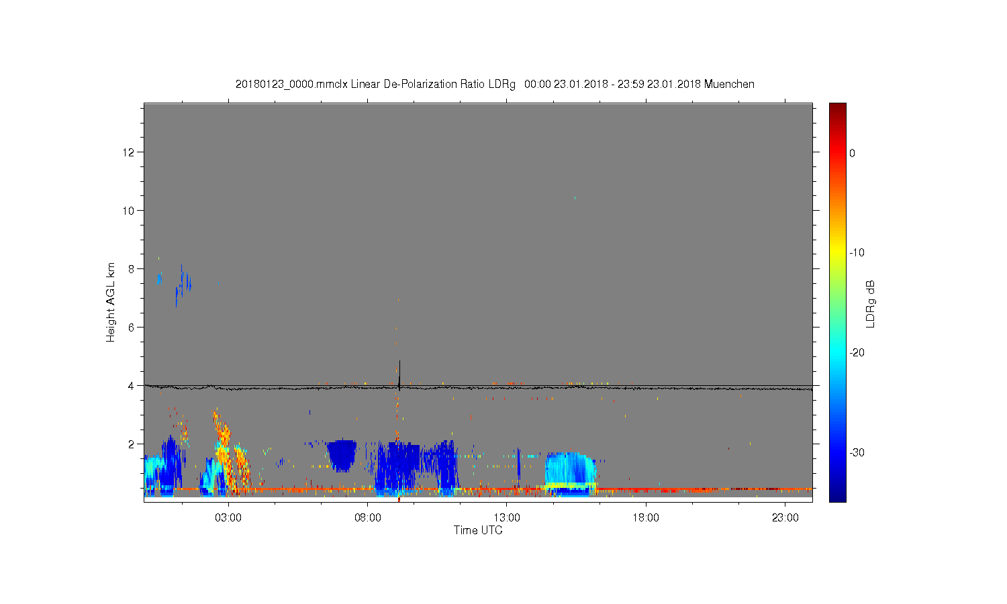Click the height tick label 2
1007x604 pixels.
tap(132, 444)
